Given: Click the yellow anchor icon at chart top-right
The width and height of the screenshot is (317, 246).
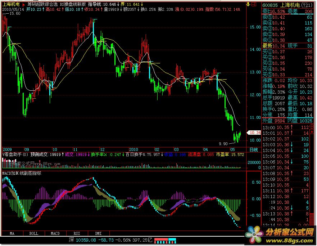Looking at the screenshot, I should (x=248, y=5).
